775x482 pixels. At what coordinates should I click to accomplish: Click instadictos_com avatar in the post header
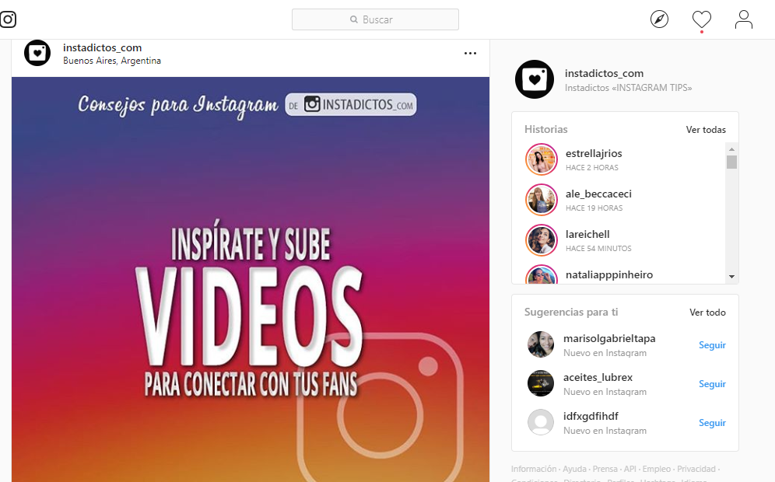(x=37, y=53)
